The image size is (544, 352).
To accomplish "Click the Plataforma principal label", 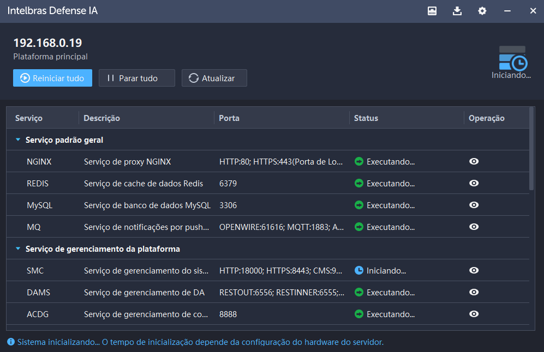I will 50,57.
